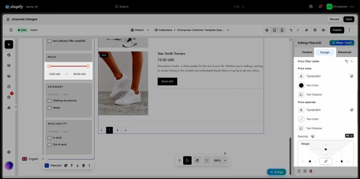Screen dimensions: 360x179
Task: Open the history clock icon in sidebar
Action: coord(9,87)
